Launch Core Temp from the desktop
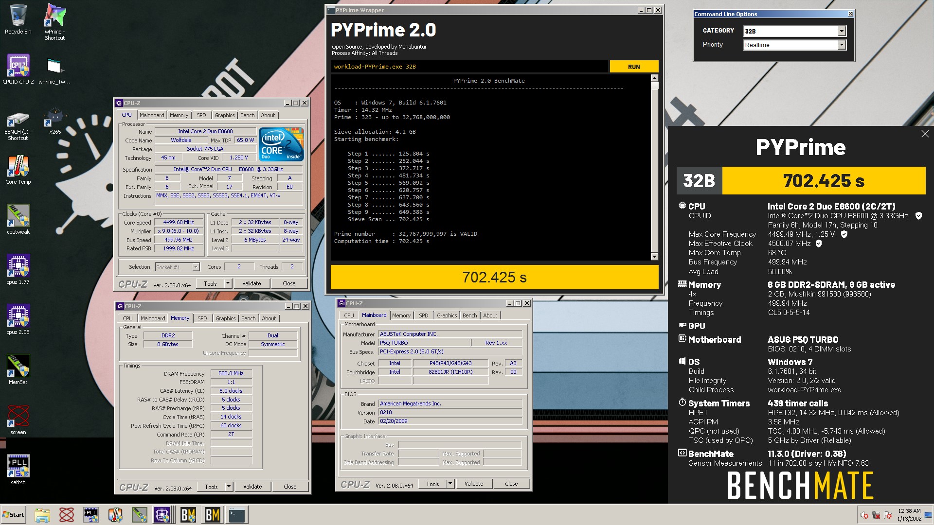Image resolution: width=934 pixels, height=525 pixels. coord(18,170)
